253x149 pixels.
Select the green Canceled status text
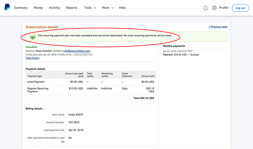coord(31,47)
